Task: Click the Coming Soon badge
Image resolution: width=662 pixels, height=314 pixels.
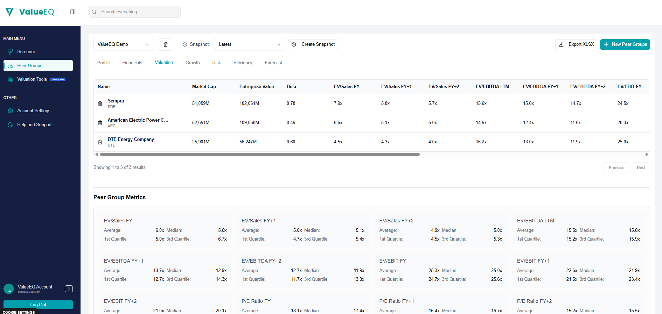Action: tap(58, 79)
